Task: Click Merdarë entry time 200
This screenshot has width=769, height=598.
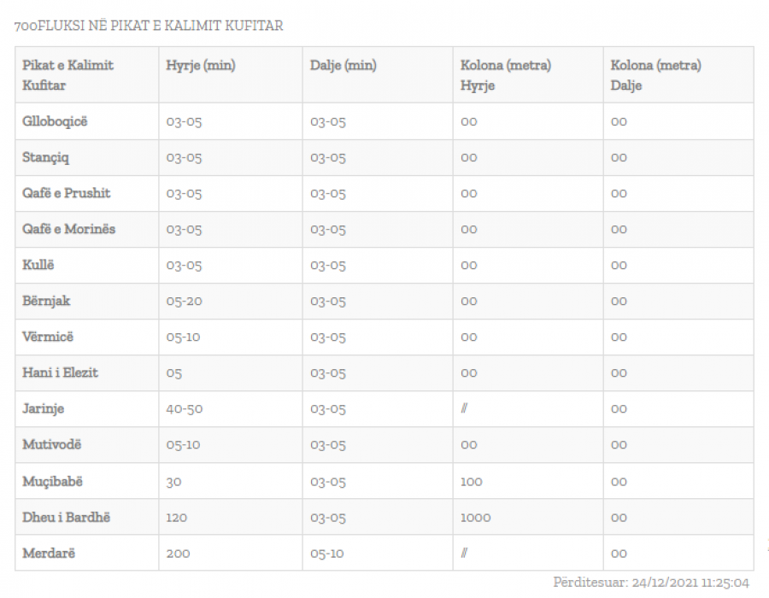Action: (x=178, y=554)
